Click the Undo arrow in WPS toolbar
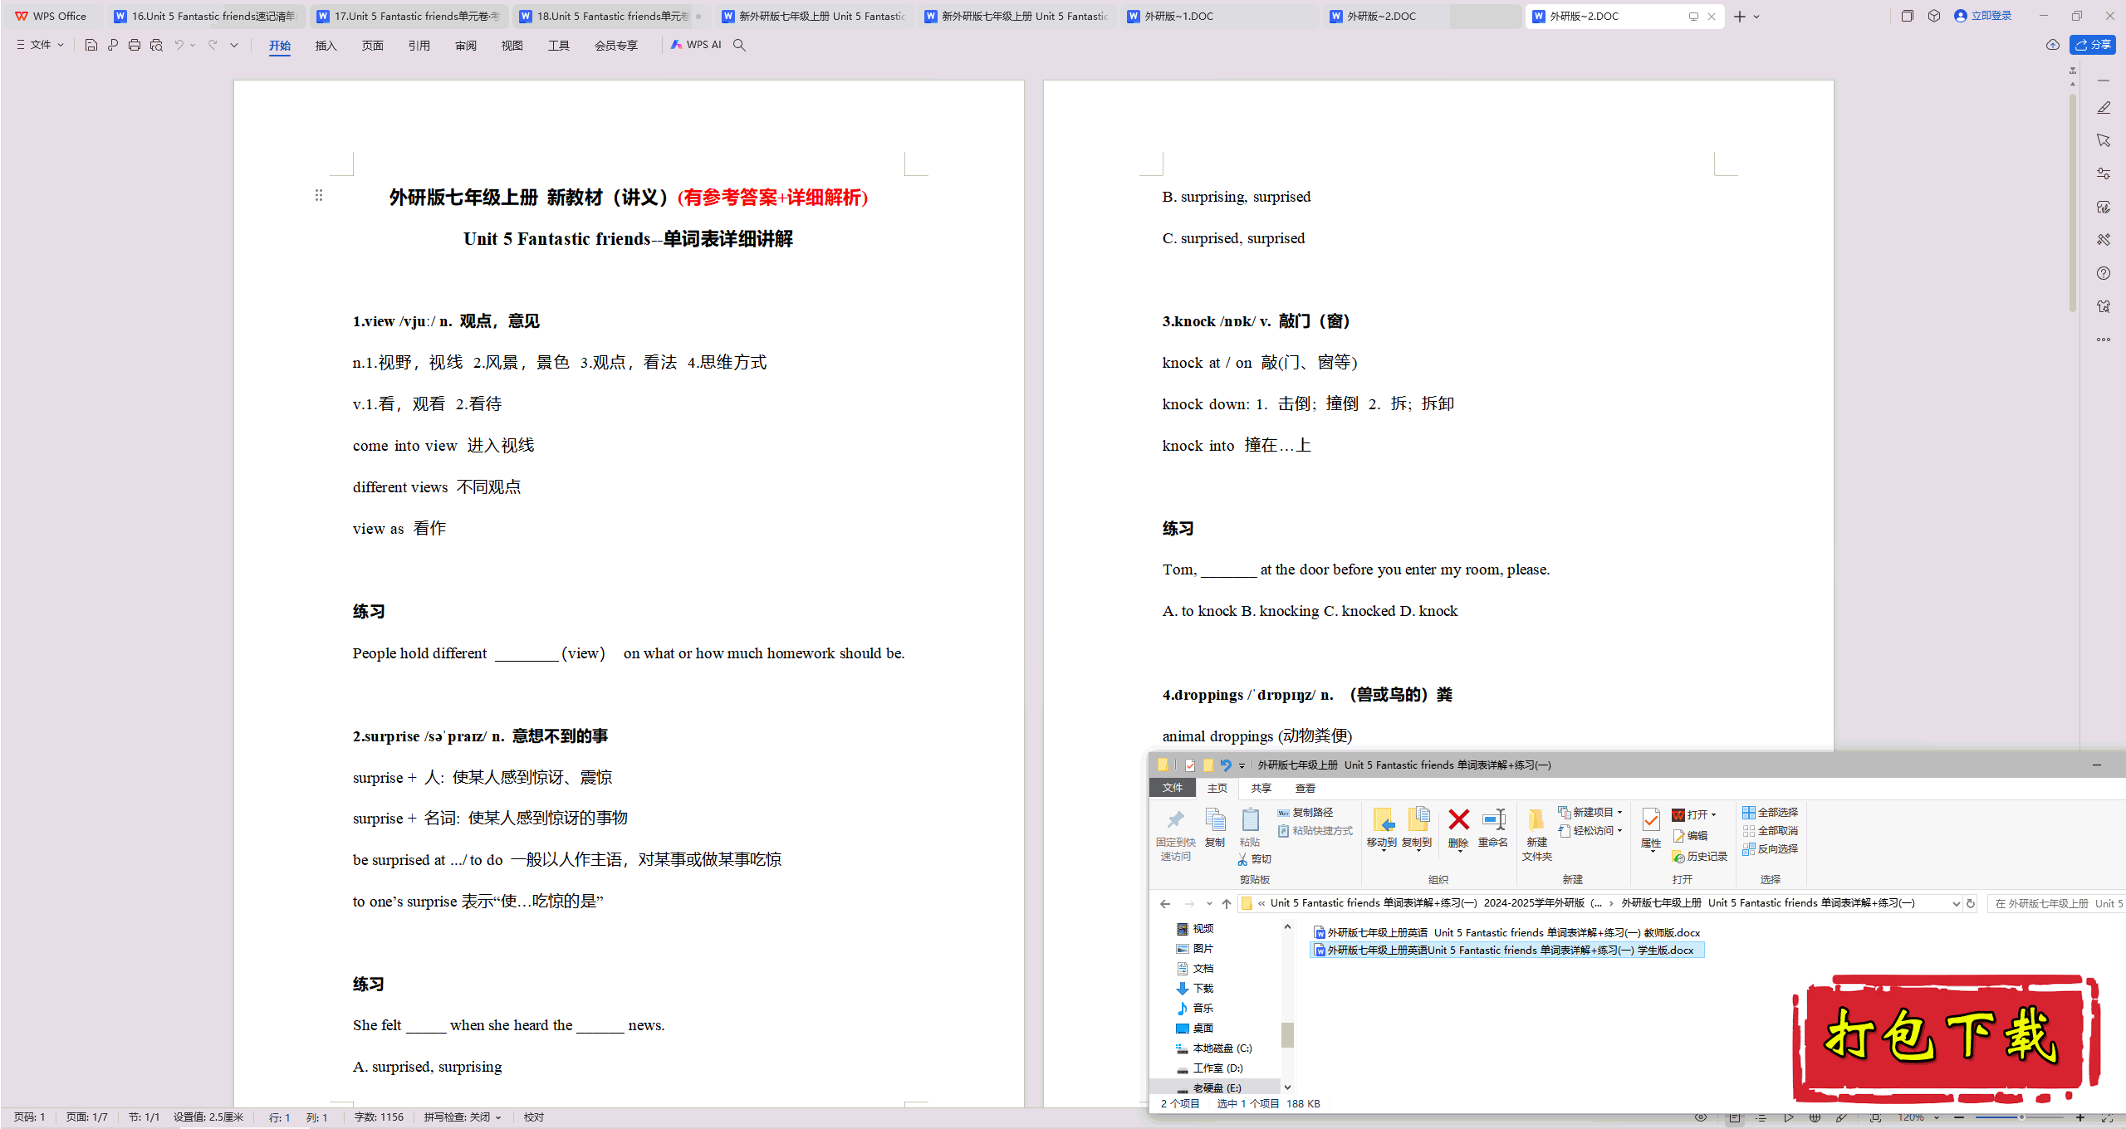 tap(179, 45)
